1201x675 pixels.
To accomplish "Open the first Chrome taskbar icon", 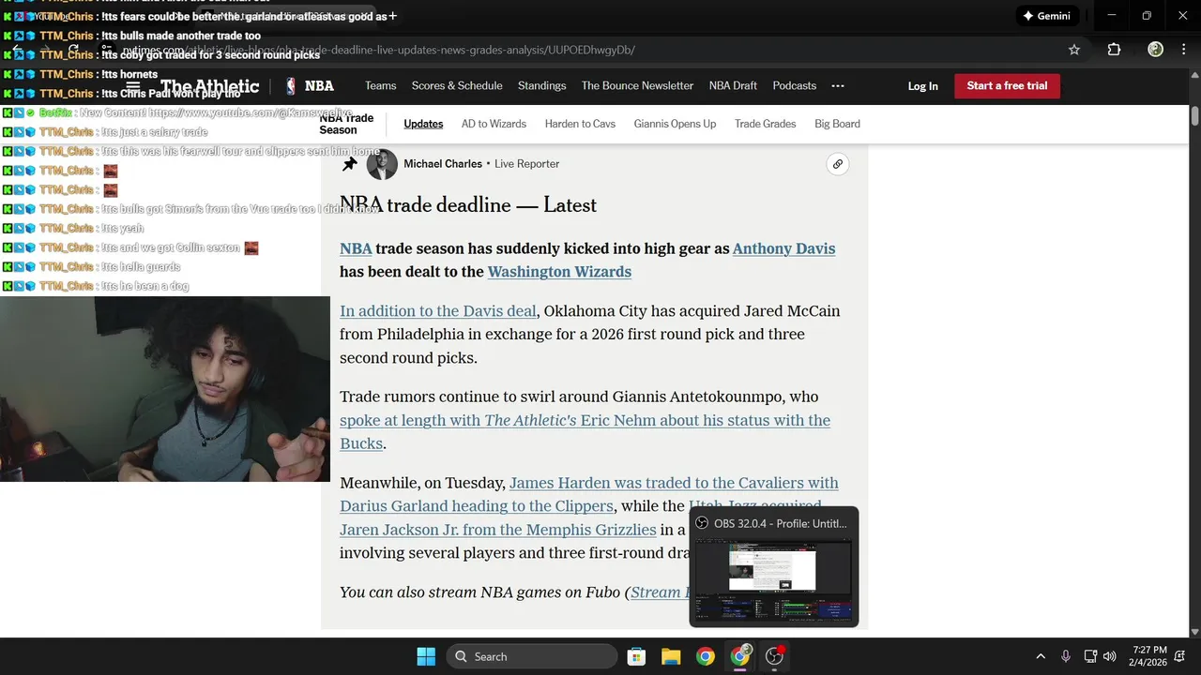I will 706,656.
